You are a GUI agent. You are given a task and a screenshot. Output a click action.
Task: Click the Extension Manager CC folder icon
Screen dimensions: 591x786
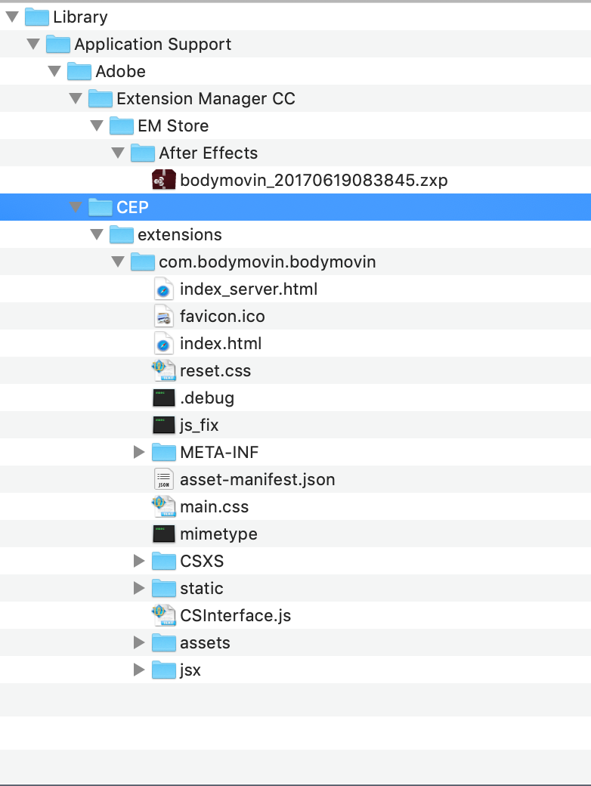[x=100, y=97]
